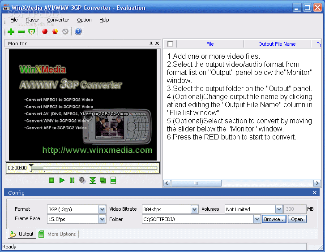This screenshot has height=252, width=325.
Task: Remove file using green minus icon
Action: click(x=21, y=31)
